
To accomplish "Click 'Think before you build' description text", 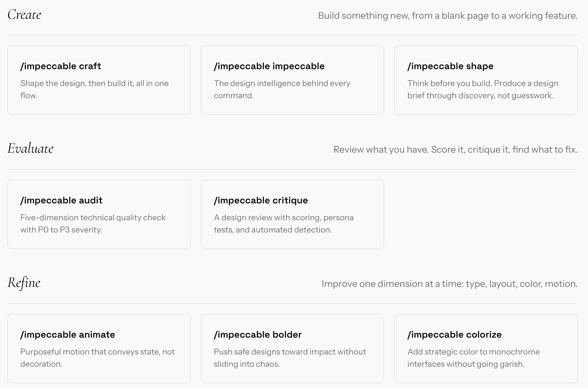I will pyautogui.click(x=483, y=89).
